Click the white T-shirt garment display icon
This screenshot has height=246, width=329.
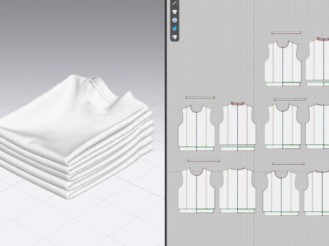pyautogui.click(x=175, y=12)
